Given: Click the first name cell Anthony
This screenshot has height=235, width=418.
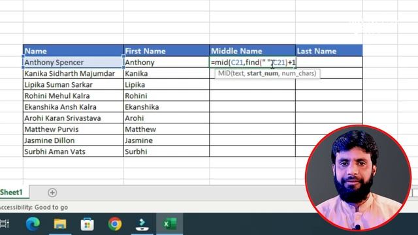Looking at the screenshot, I should (x=167, y=62).
